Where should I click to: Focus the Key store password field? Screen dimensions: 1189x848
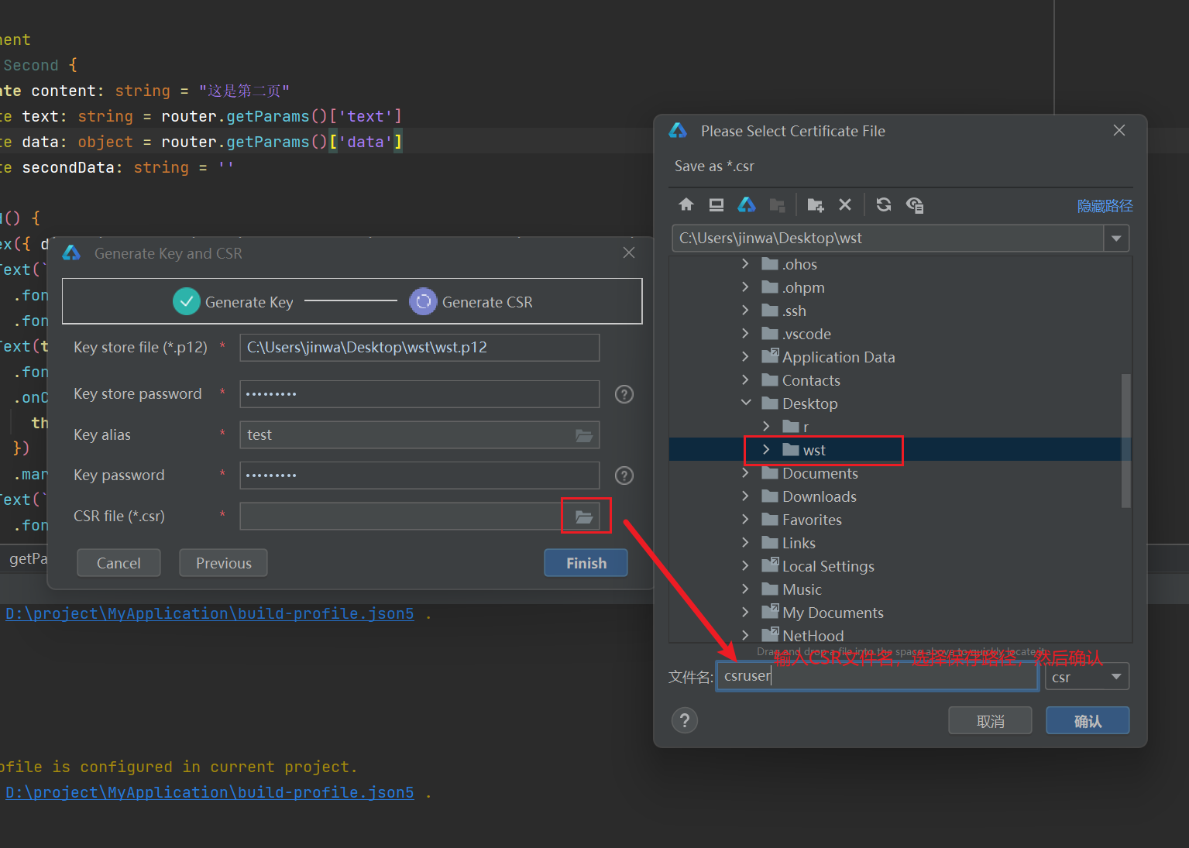pos(420,394)
